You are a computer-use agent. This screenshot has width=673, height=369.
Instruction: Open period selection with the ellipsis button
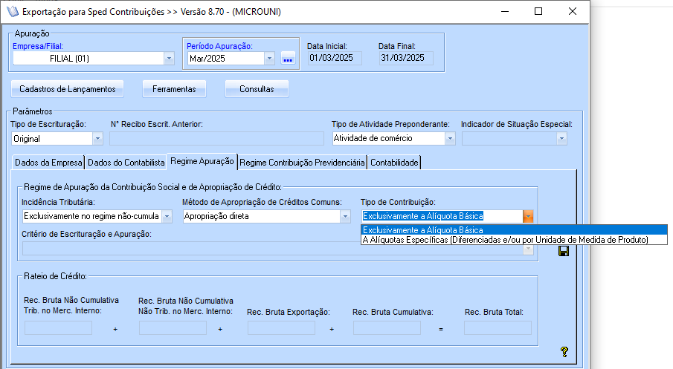(288, 59)
